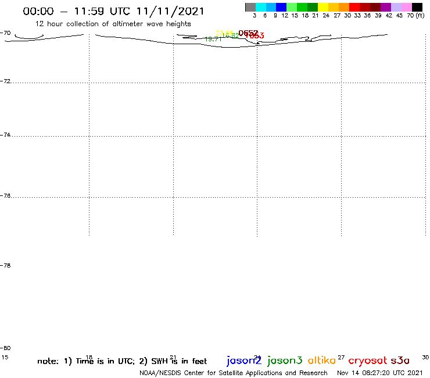
Task: Click the dark red 0652 time label
Action: 248,33
